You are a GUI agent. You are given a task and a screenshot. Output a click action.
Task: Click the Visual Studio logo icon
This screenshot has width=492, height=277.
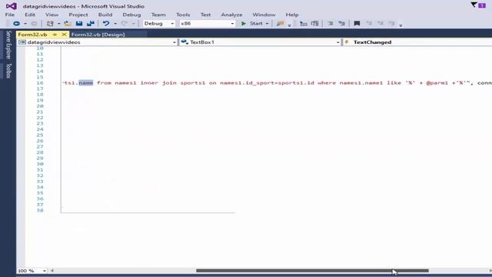[x=12, y=6]
